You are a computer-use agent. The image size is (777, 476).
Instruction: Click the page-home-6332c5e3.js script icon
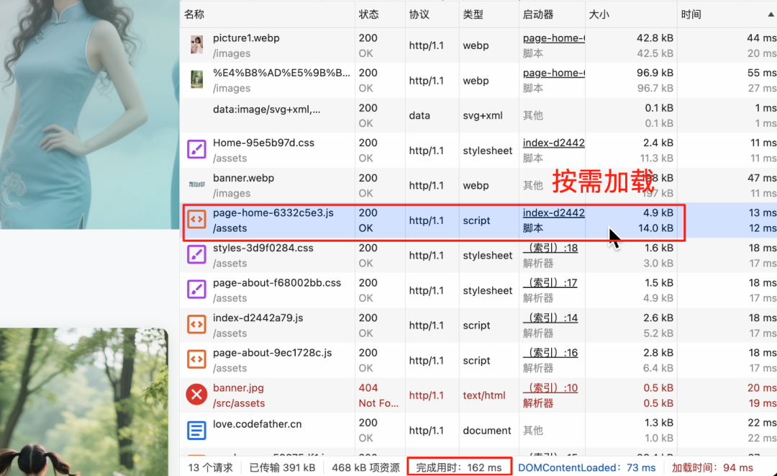(196, 220)
